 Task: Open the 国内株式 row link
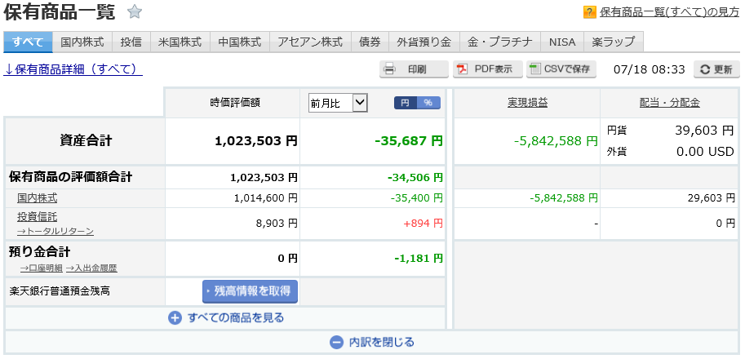click(x=37, y=198)
